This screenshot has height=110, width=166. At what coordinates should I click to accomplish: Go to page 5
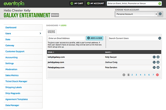[x=145, y=75]
